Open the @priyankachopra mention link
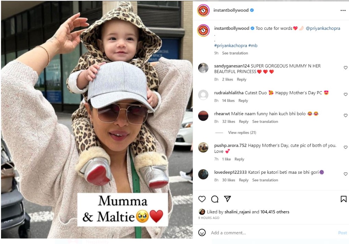 (323, 28)
